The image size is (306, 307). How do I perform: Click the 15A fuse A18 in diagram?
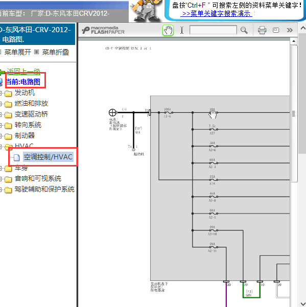213,180
